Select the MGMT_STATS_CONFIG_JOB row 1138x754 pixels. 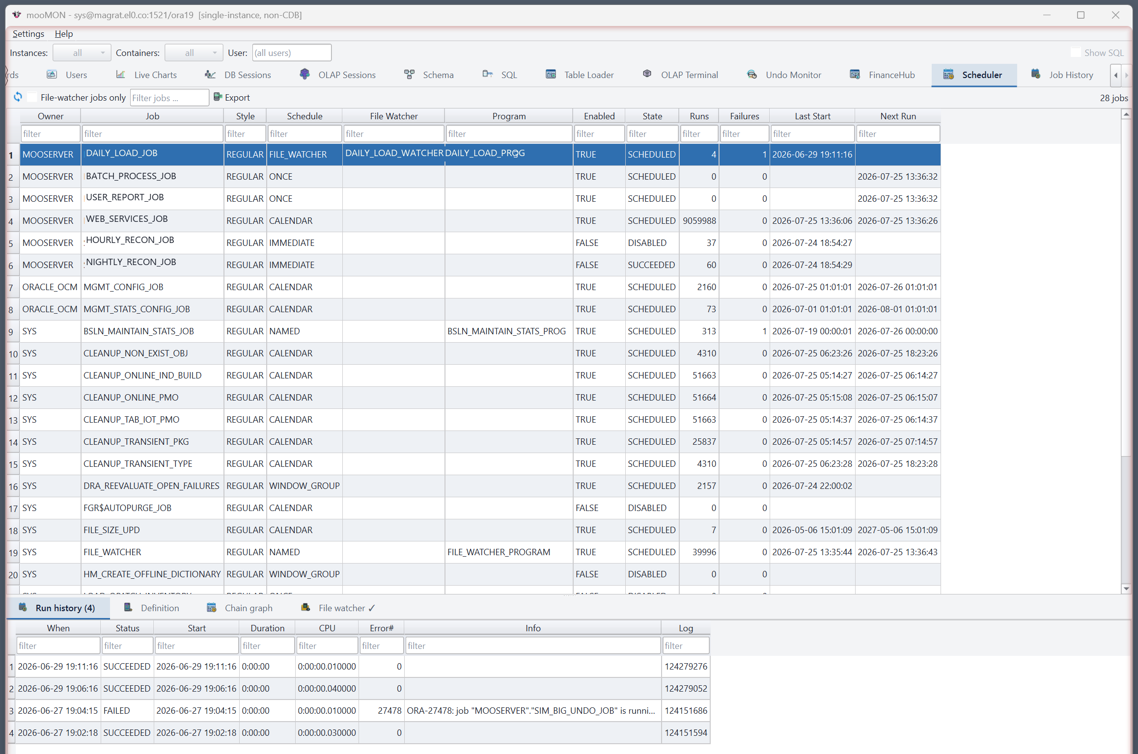tap(480, 309)
